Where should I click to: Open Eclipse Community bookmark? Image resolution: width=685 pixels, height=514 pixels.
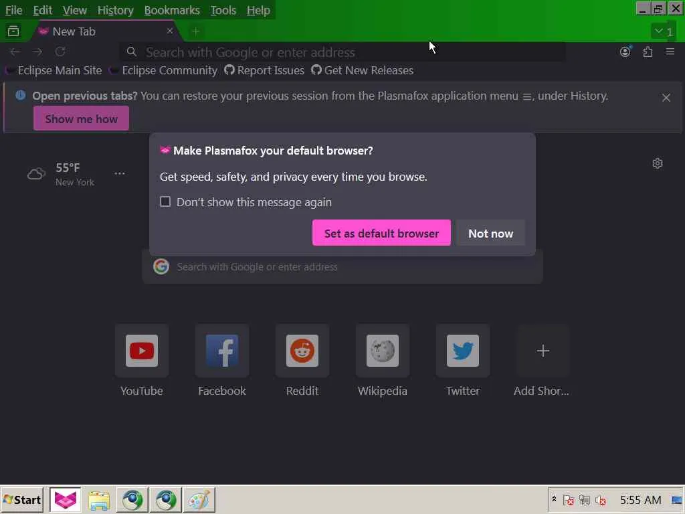coord(164,70)
